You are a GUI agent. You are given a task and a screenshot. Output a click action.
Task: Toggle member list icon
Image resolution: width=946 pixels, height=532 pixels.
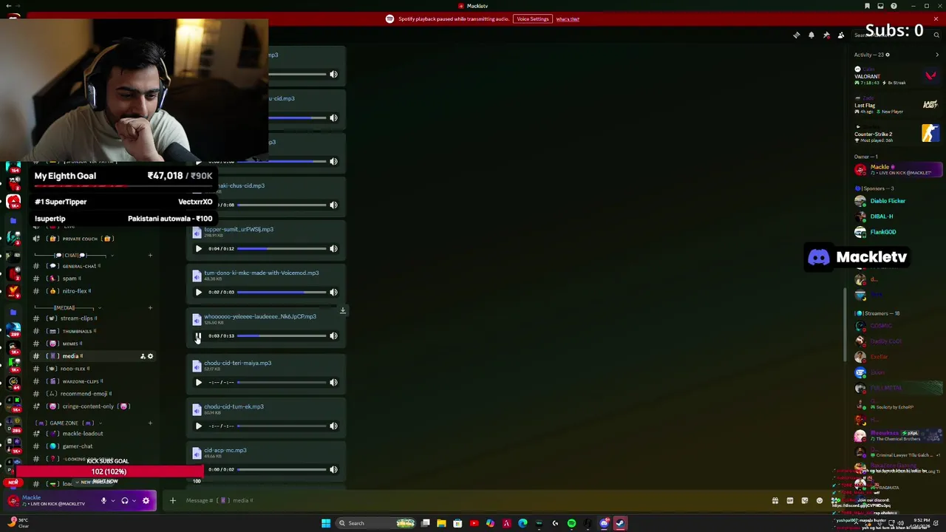point(841,35)
